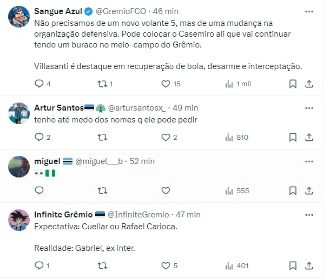Open Infinite Grêmio's Goku avatar

click(x=18, y=219)
